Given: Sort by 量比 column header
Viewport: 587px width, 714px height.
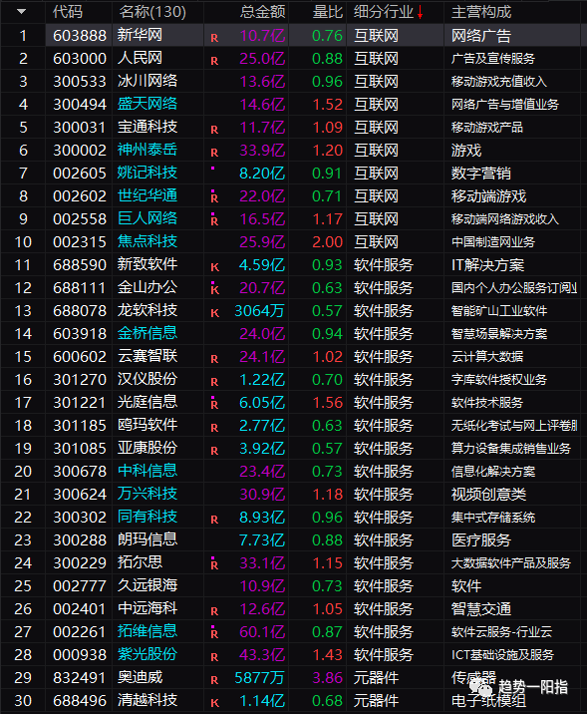Looking at the screenshot, I should (x=327, y=12).
